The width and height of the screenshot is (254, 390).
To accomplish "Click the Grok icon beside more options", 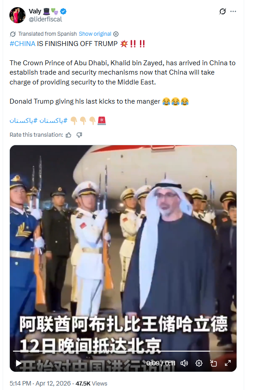I will pyautogui.click(x=222, y=12).
